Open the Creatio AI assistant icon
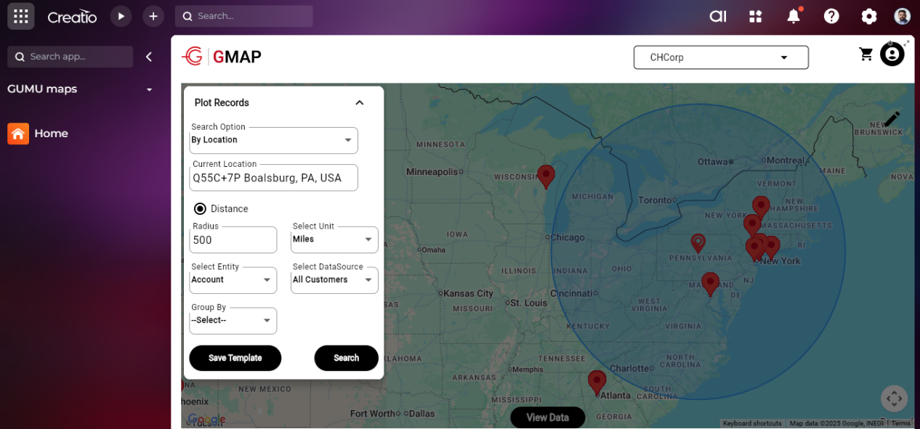The width and height of the screenshot is (920, 429). coord(718,16)
